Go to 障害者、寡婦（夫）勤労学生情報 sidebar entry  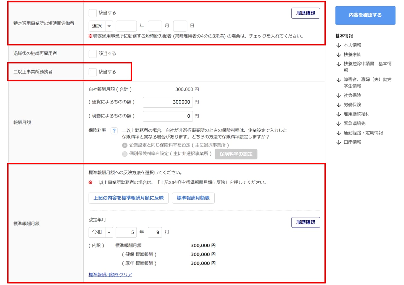(x=368, y=83)
